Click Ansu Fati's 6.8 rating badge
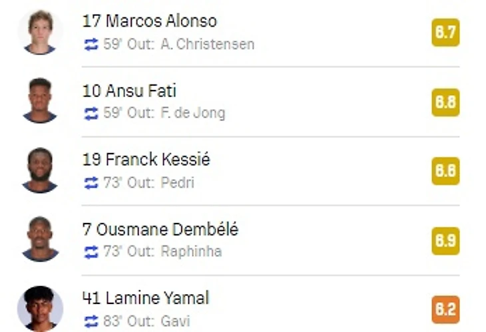 (445, 102)
